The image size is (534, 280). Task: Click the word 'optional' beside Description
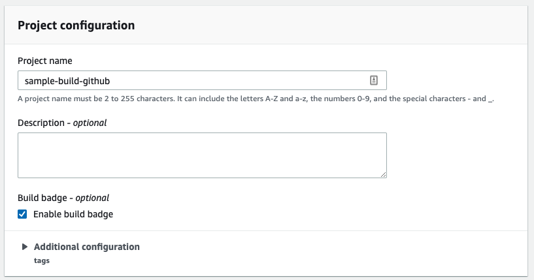[89, 122]
